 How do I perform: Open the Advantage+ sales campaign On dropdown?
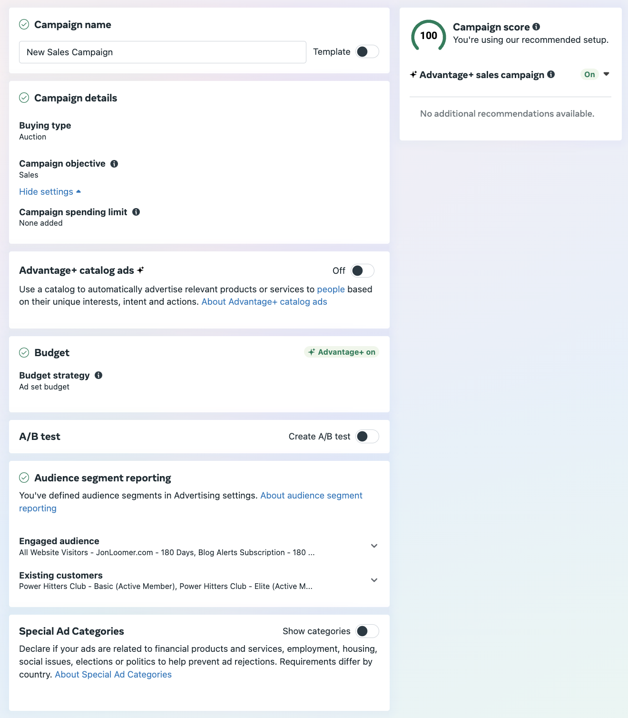pyautogui.click(x=606, y=74)
